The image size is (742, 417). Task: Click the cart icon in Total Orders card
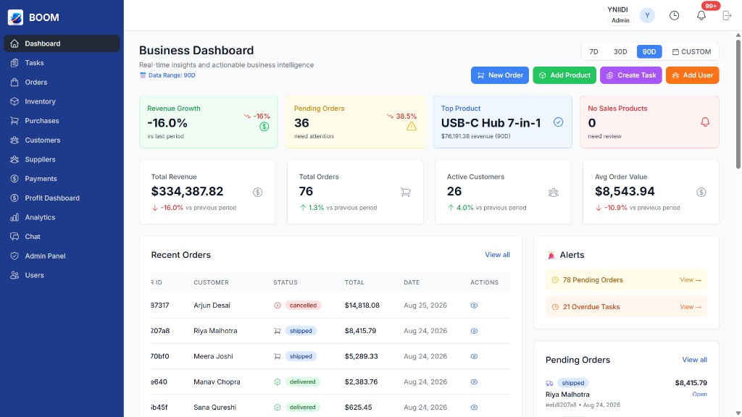(x=406, y=192)
